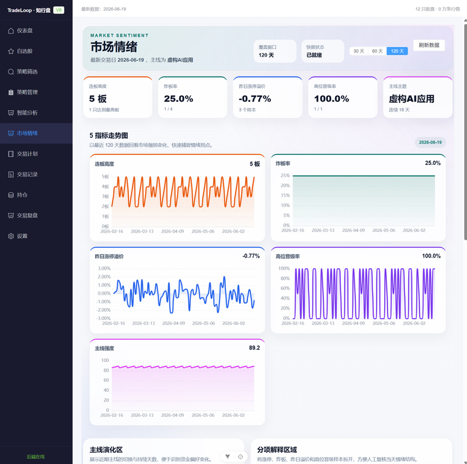Click the 2026-06-19 date badge

click(430, 142)
